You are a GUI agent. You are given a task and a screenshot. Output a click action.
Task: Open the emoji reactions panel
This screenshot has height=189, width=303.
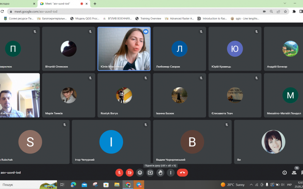coord(140,173)
